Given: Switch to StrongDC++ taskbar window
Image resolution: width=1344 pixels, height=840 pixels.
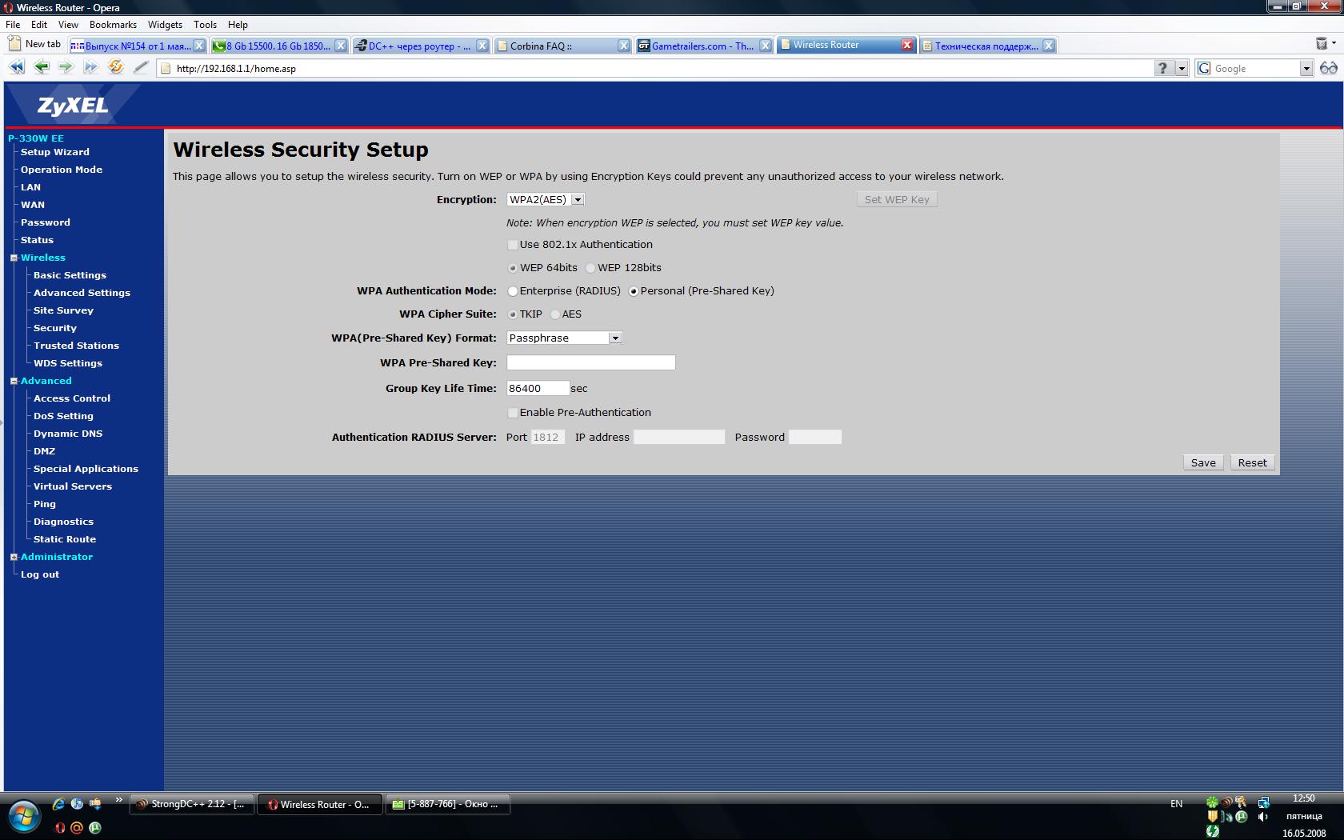Looking at the screenshot, I should pyautogui.click(x=192, y=804).
